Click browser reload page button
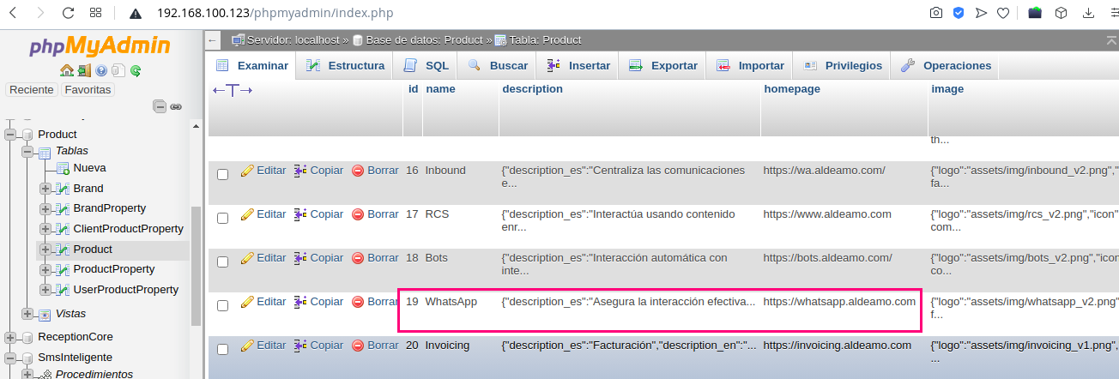Screen dimensions: 1119x379 pos(68,13)
